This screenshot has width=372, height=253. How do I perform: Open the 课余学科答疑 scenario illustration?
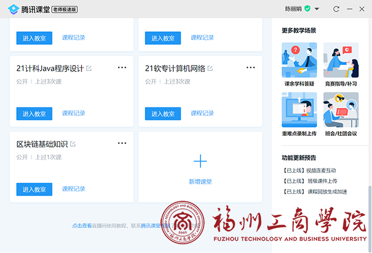[x=299, y=61]
